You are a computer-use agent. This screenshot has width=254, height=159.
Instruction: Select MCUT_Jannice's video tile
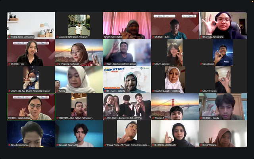175,52
